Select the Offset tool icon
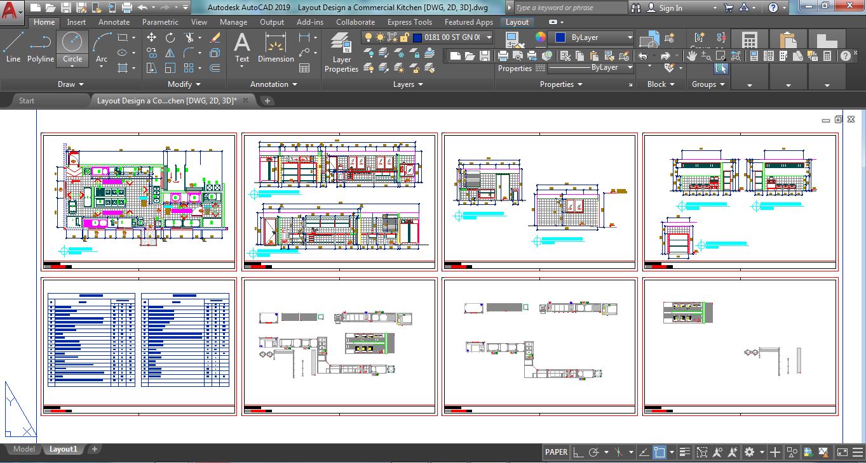Screen dimensions: 866x463 (215, 68)
